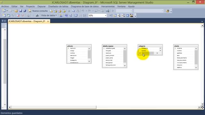Open the Herramientas menu
Screen dimensions: 205x115
108,6
